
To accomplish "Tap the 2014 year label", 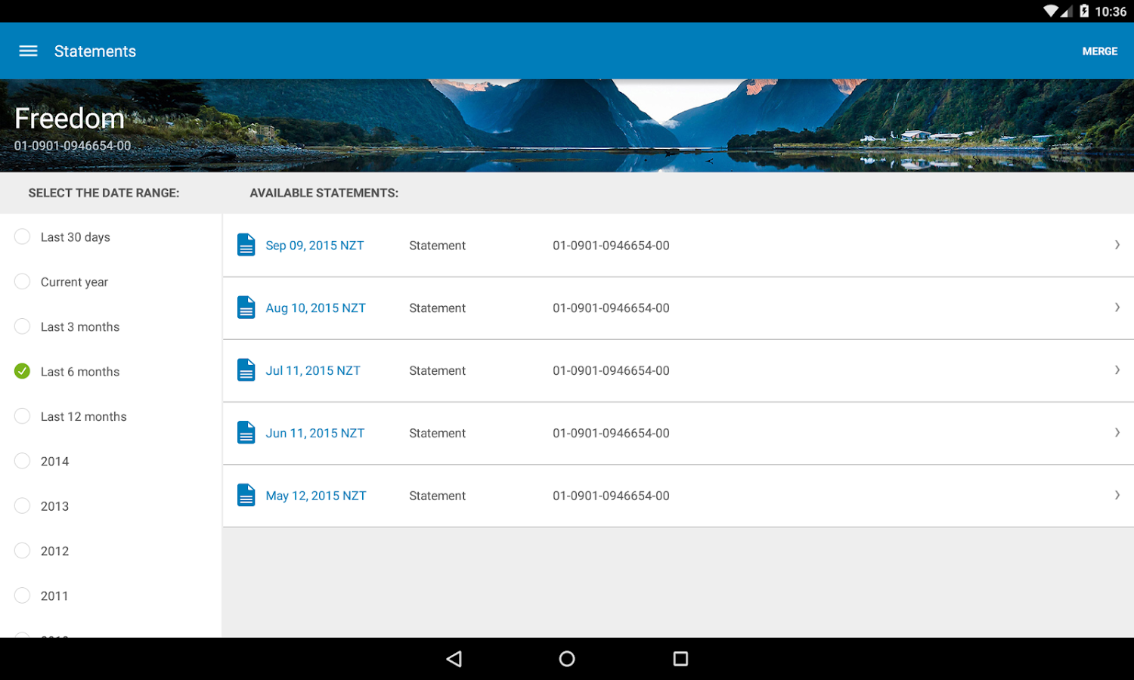I will tap(54, 462).
